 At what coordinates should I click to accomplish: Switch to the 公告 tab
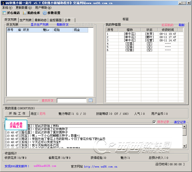click(69, 20)
